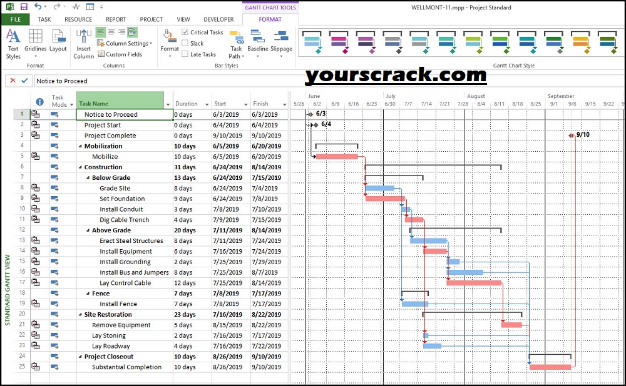Collapse the Below Grade summary task

click(x=88, y=177)
